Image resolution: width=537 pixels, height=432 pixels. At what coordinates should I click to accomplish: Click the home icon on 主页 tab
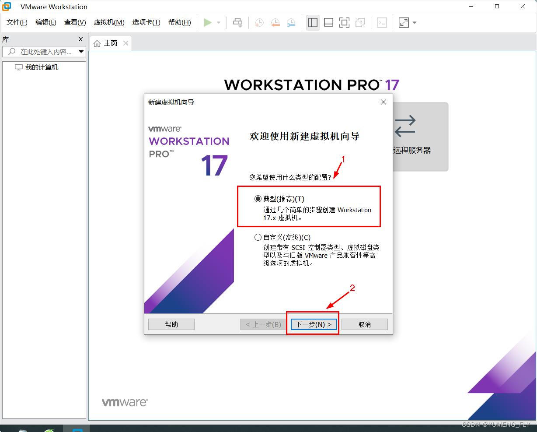click(x=97, y=43)
